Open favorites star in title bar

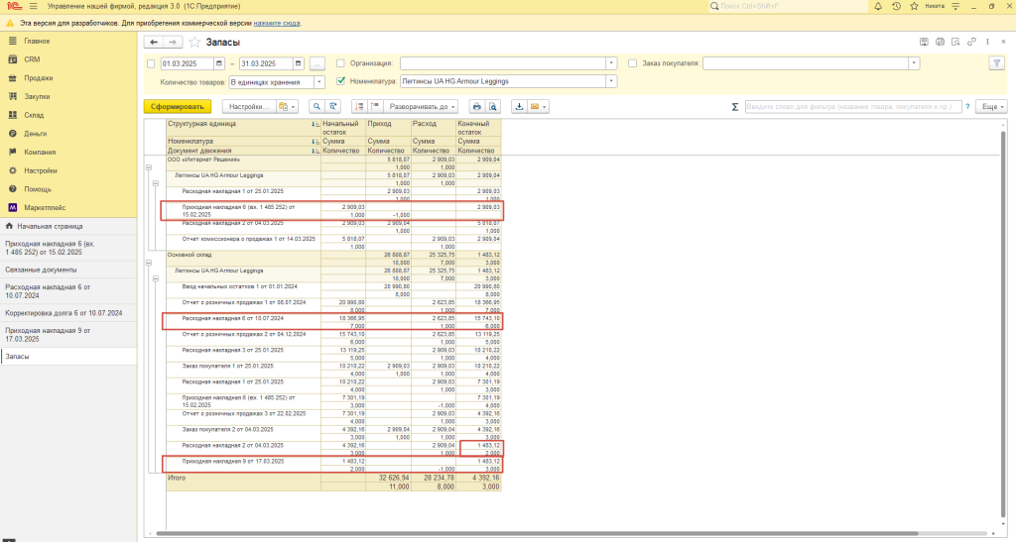pos(914,7)
